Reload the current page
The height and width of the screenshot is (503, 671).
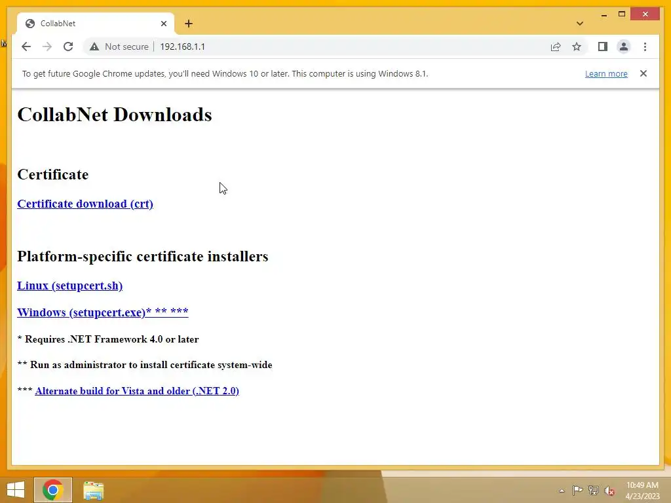pos(68,47)
